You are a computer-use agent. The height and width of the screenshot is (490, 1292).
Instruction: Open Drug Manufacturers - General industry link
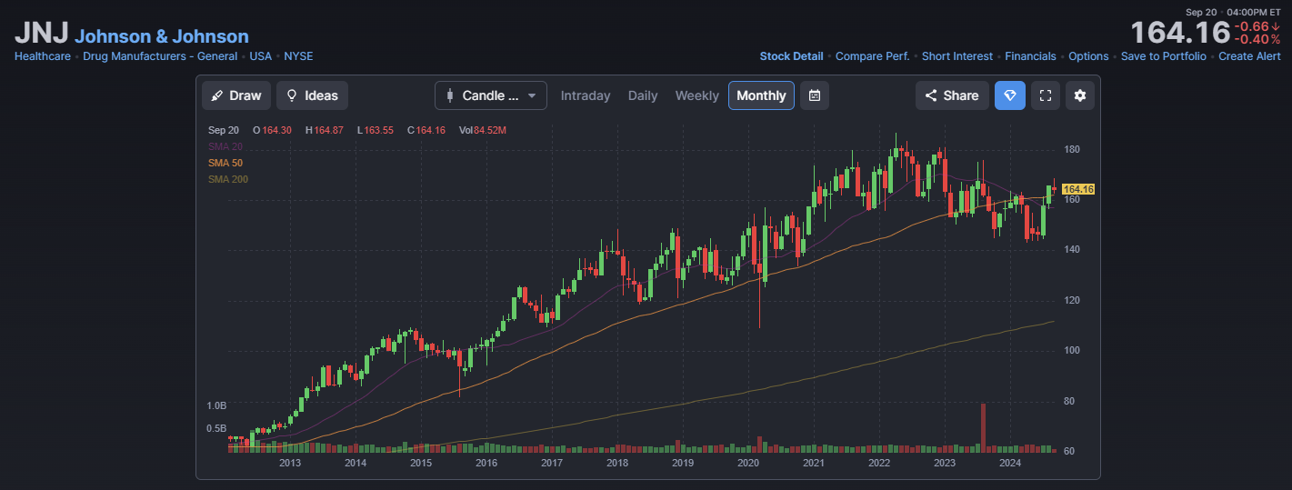click(x=160, y=56)
